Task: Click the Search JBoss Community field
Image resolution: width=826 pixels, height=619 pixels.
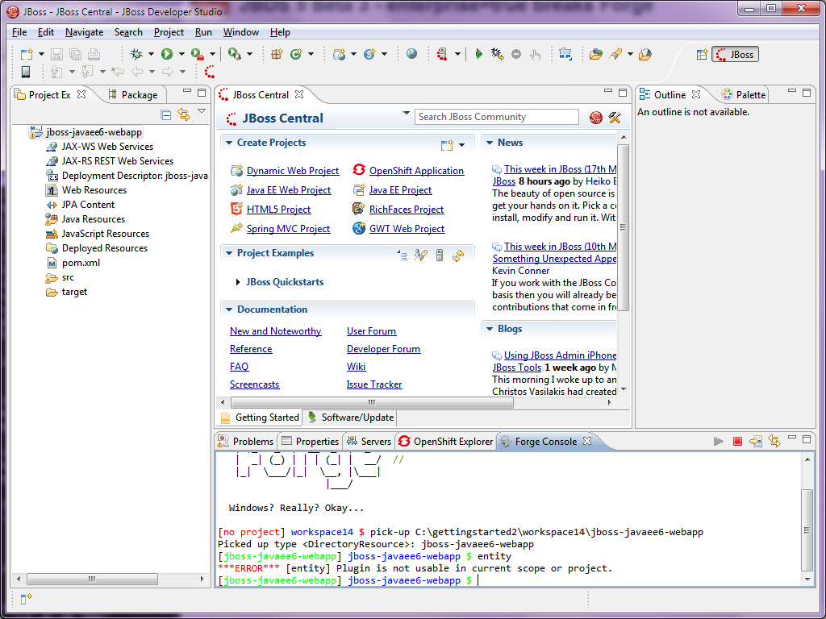Action: (497, 117)
